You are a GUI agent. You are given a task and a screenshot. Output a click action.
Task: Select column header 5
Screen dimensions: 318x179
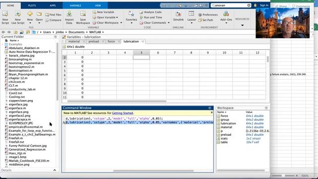tap(141, 53)
